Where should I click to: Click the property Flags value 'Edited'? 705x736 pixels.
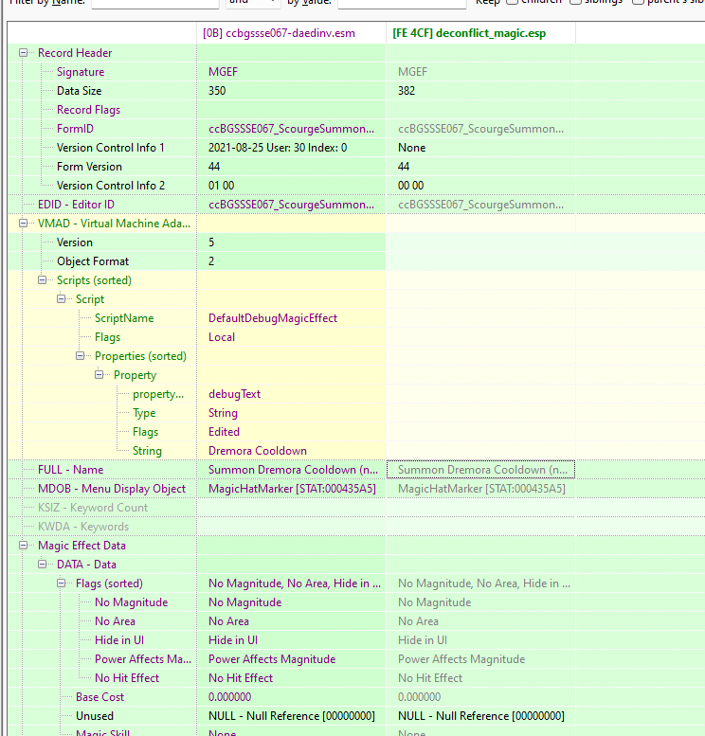224,432
